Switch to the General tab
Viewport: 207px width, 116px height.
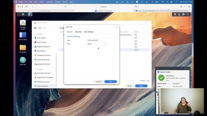pyautogui.click(x=70, y=32)
